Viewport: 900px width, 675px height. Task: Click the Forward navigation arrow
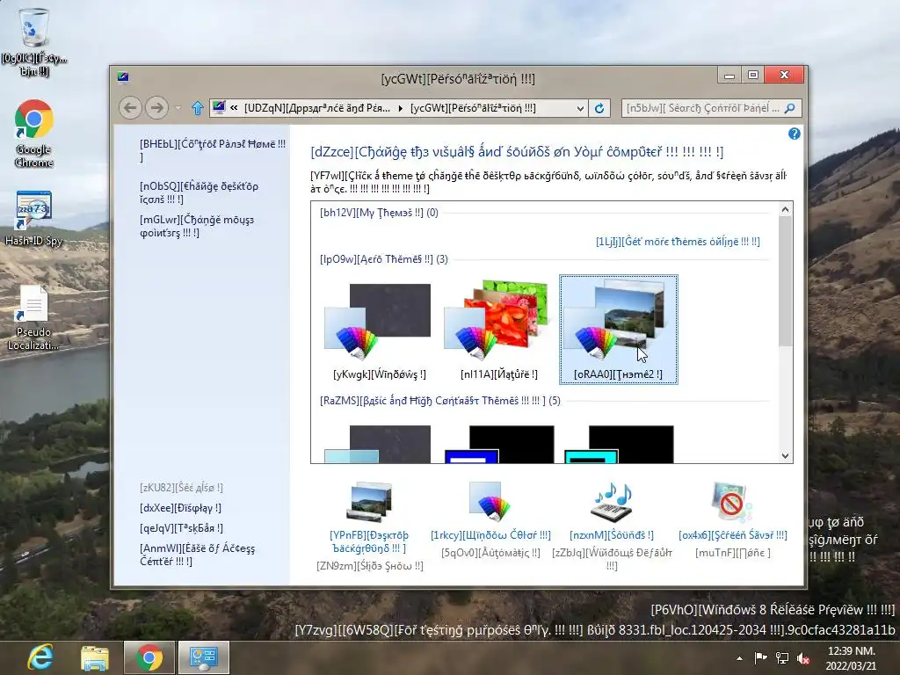156,107
